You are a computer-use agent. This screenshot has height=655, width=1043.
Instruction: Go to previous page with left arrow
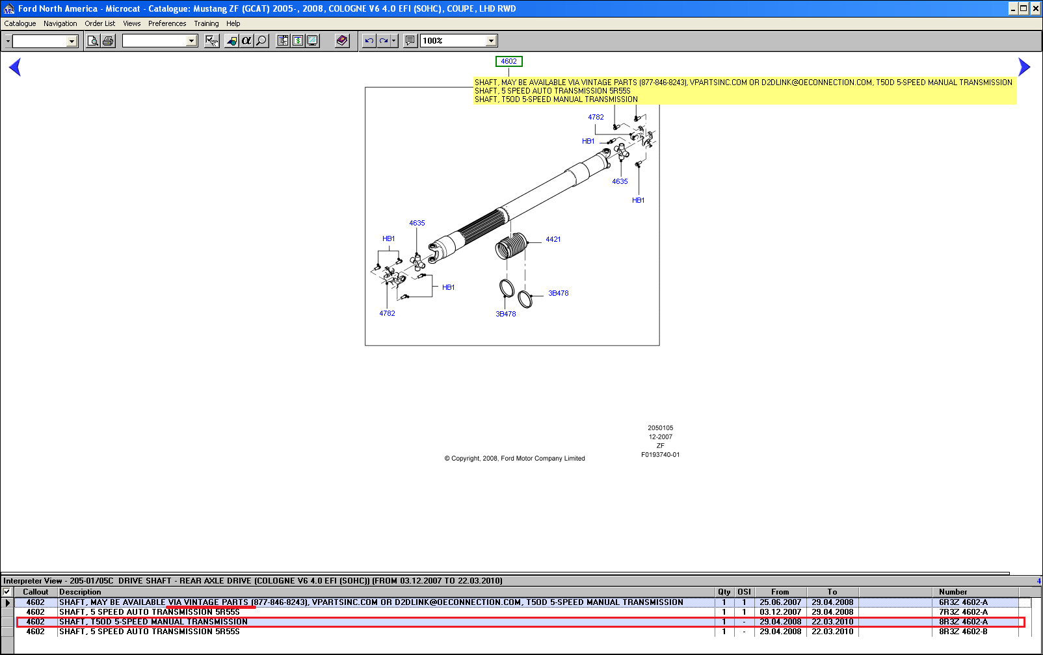click(15, 67)
